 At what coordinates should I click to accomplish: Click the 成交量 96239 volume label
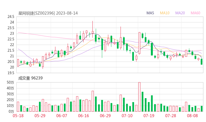click(30, 78)
